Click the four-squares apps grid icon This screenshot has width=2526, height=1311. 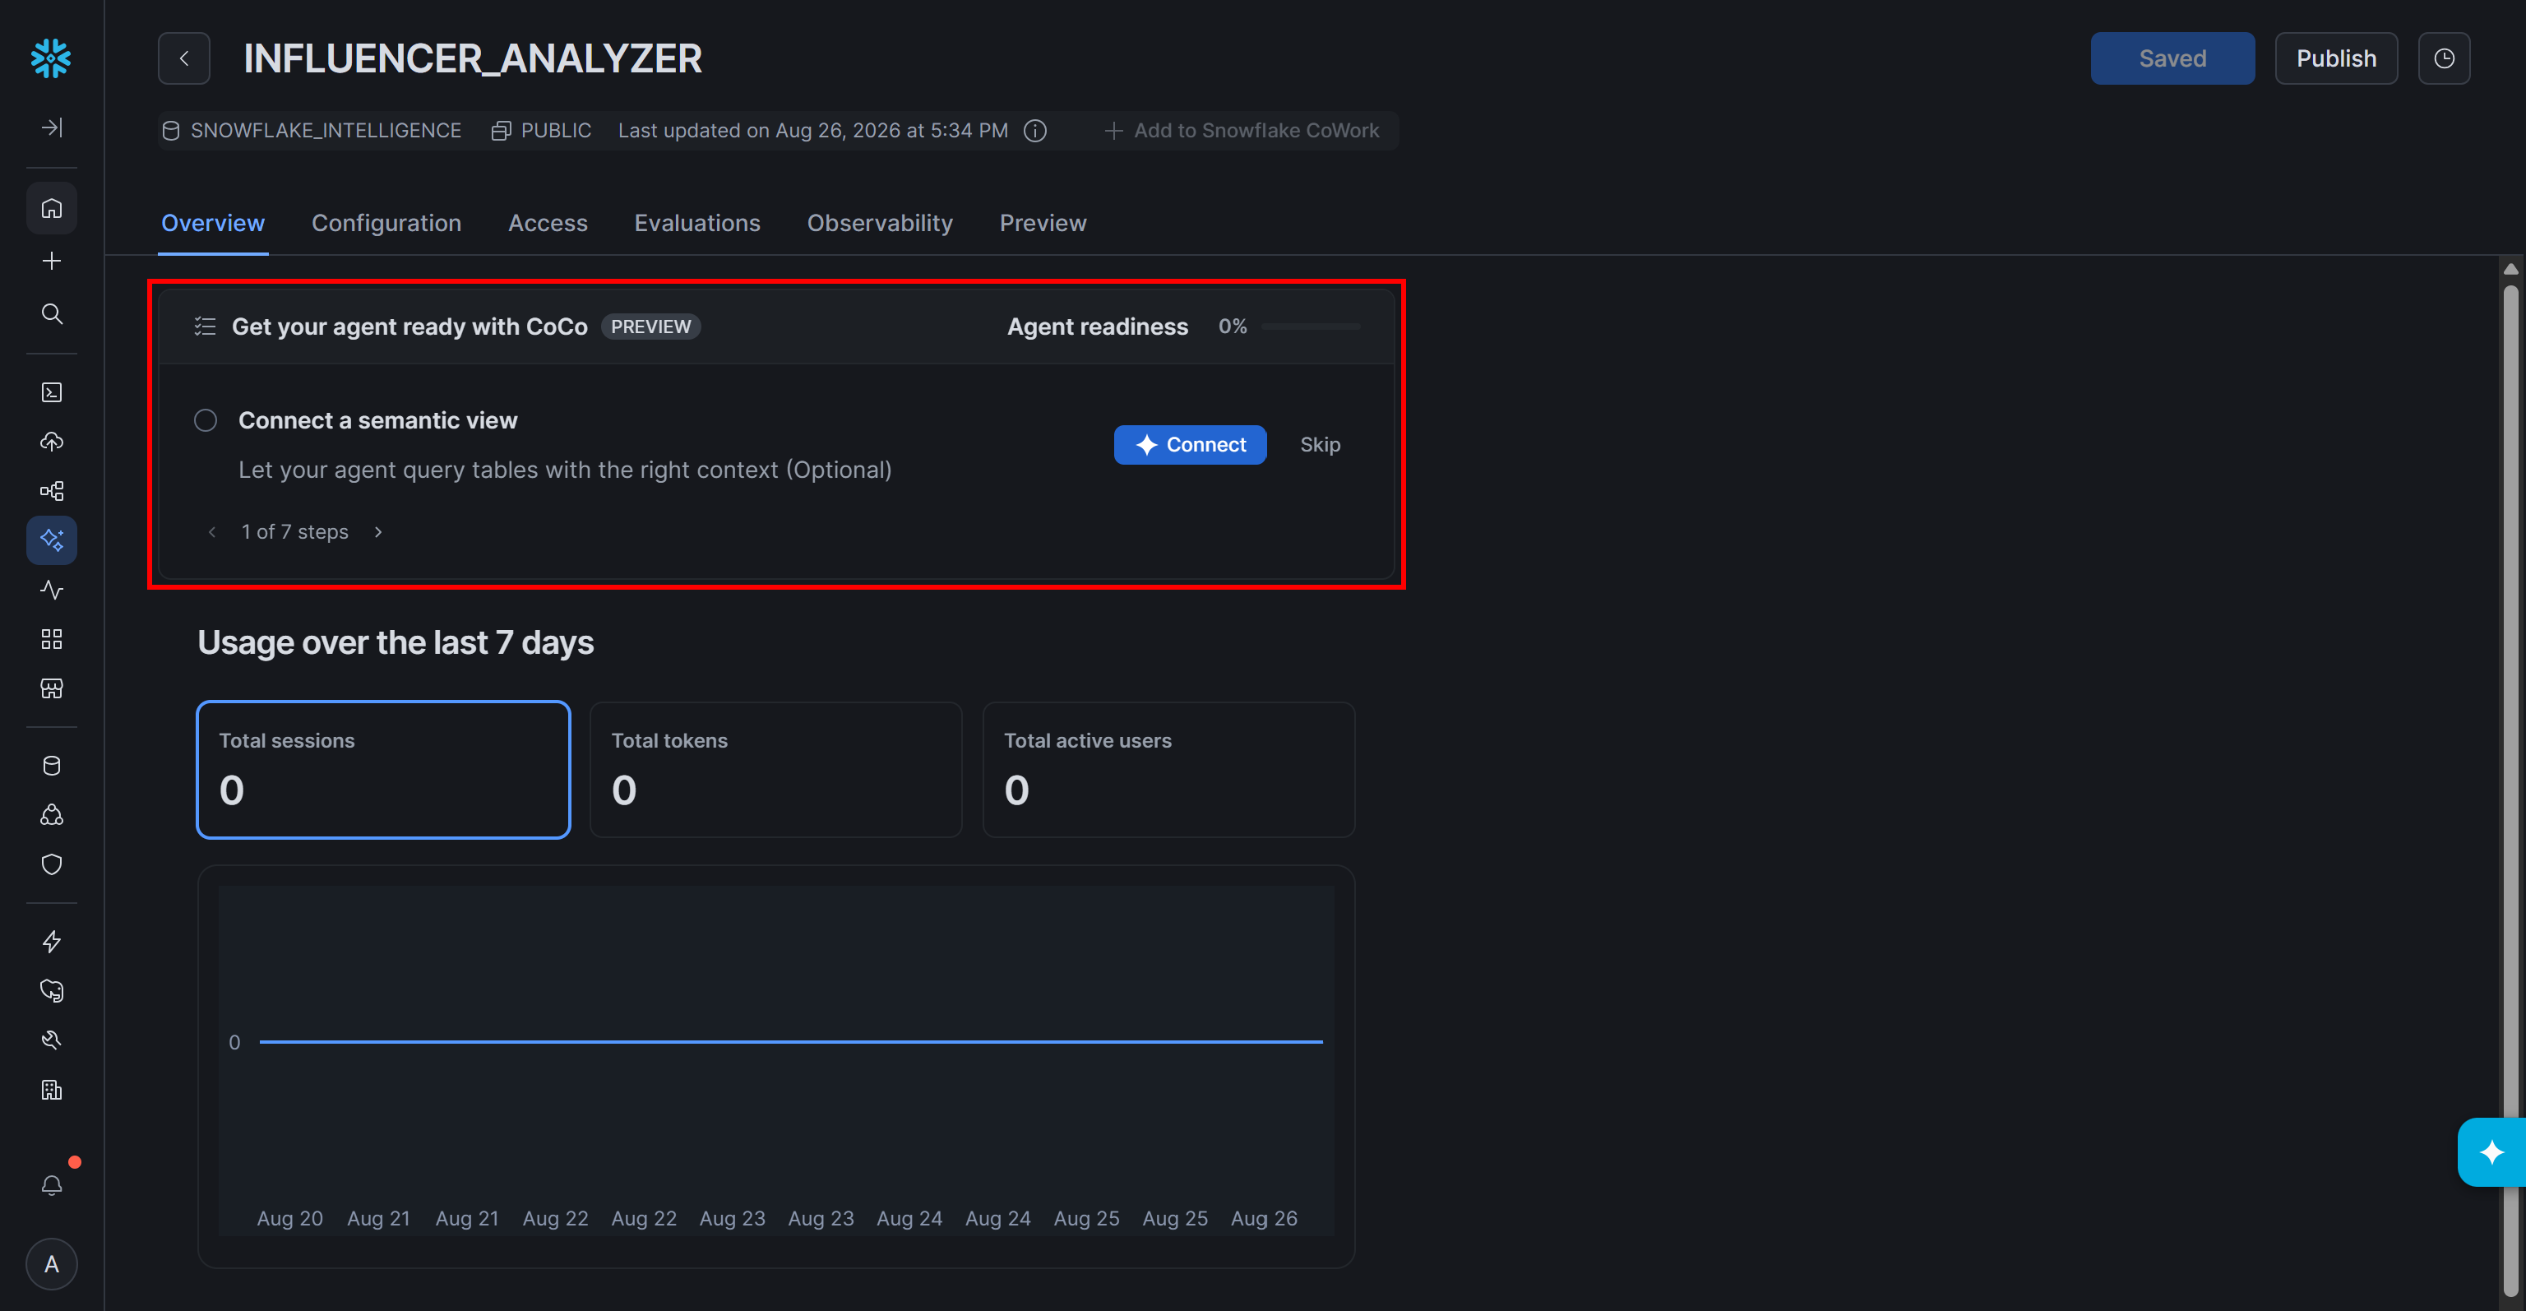(x=51, y=639)
